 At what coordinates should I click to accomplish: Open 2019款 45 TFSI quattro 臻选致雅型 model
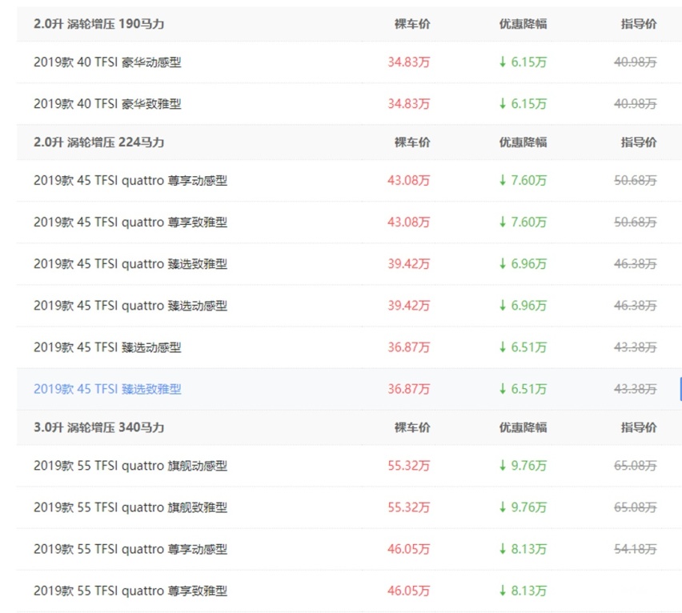[130, 264]
